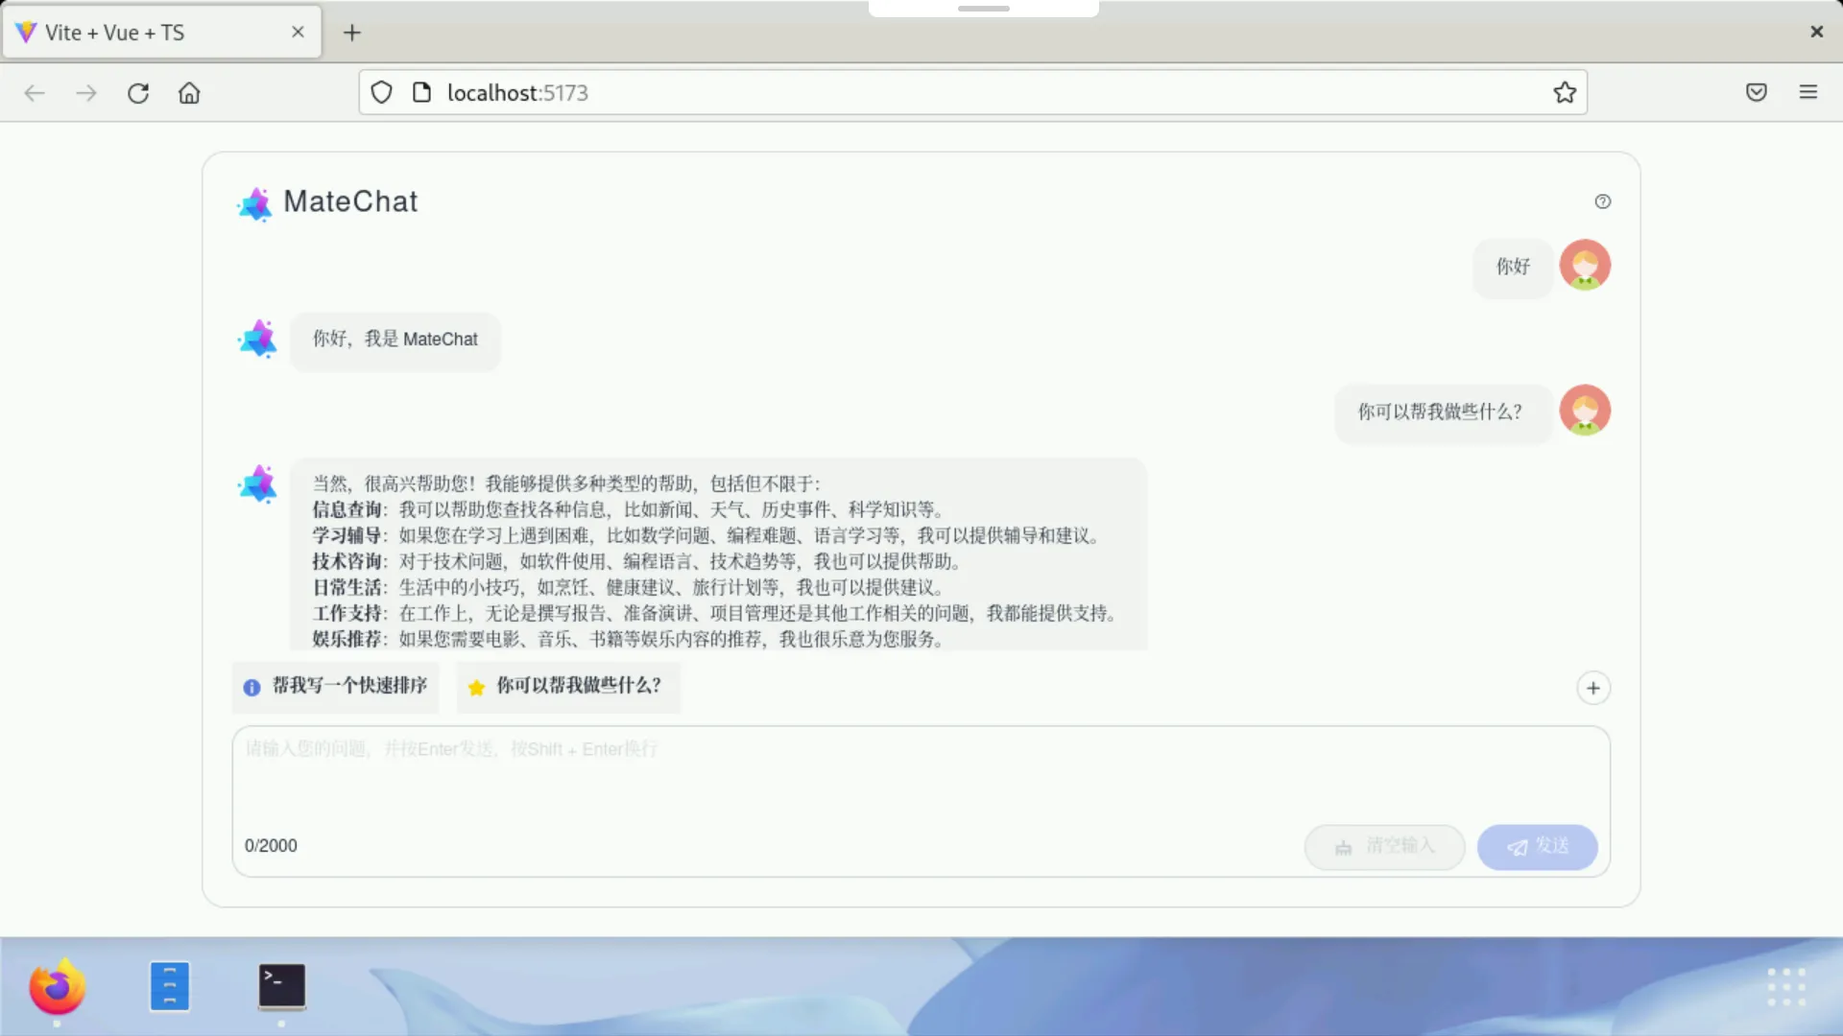The image size is (1843, 1036).
Task: Choose starred prompt 你可以帮我做些什么?
Action: [567, 687]
